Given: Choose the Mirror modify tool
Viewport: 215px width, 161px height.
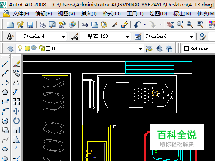Looking at the screenshot, I should point(16,83).
